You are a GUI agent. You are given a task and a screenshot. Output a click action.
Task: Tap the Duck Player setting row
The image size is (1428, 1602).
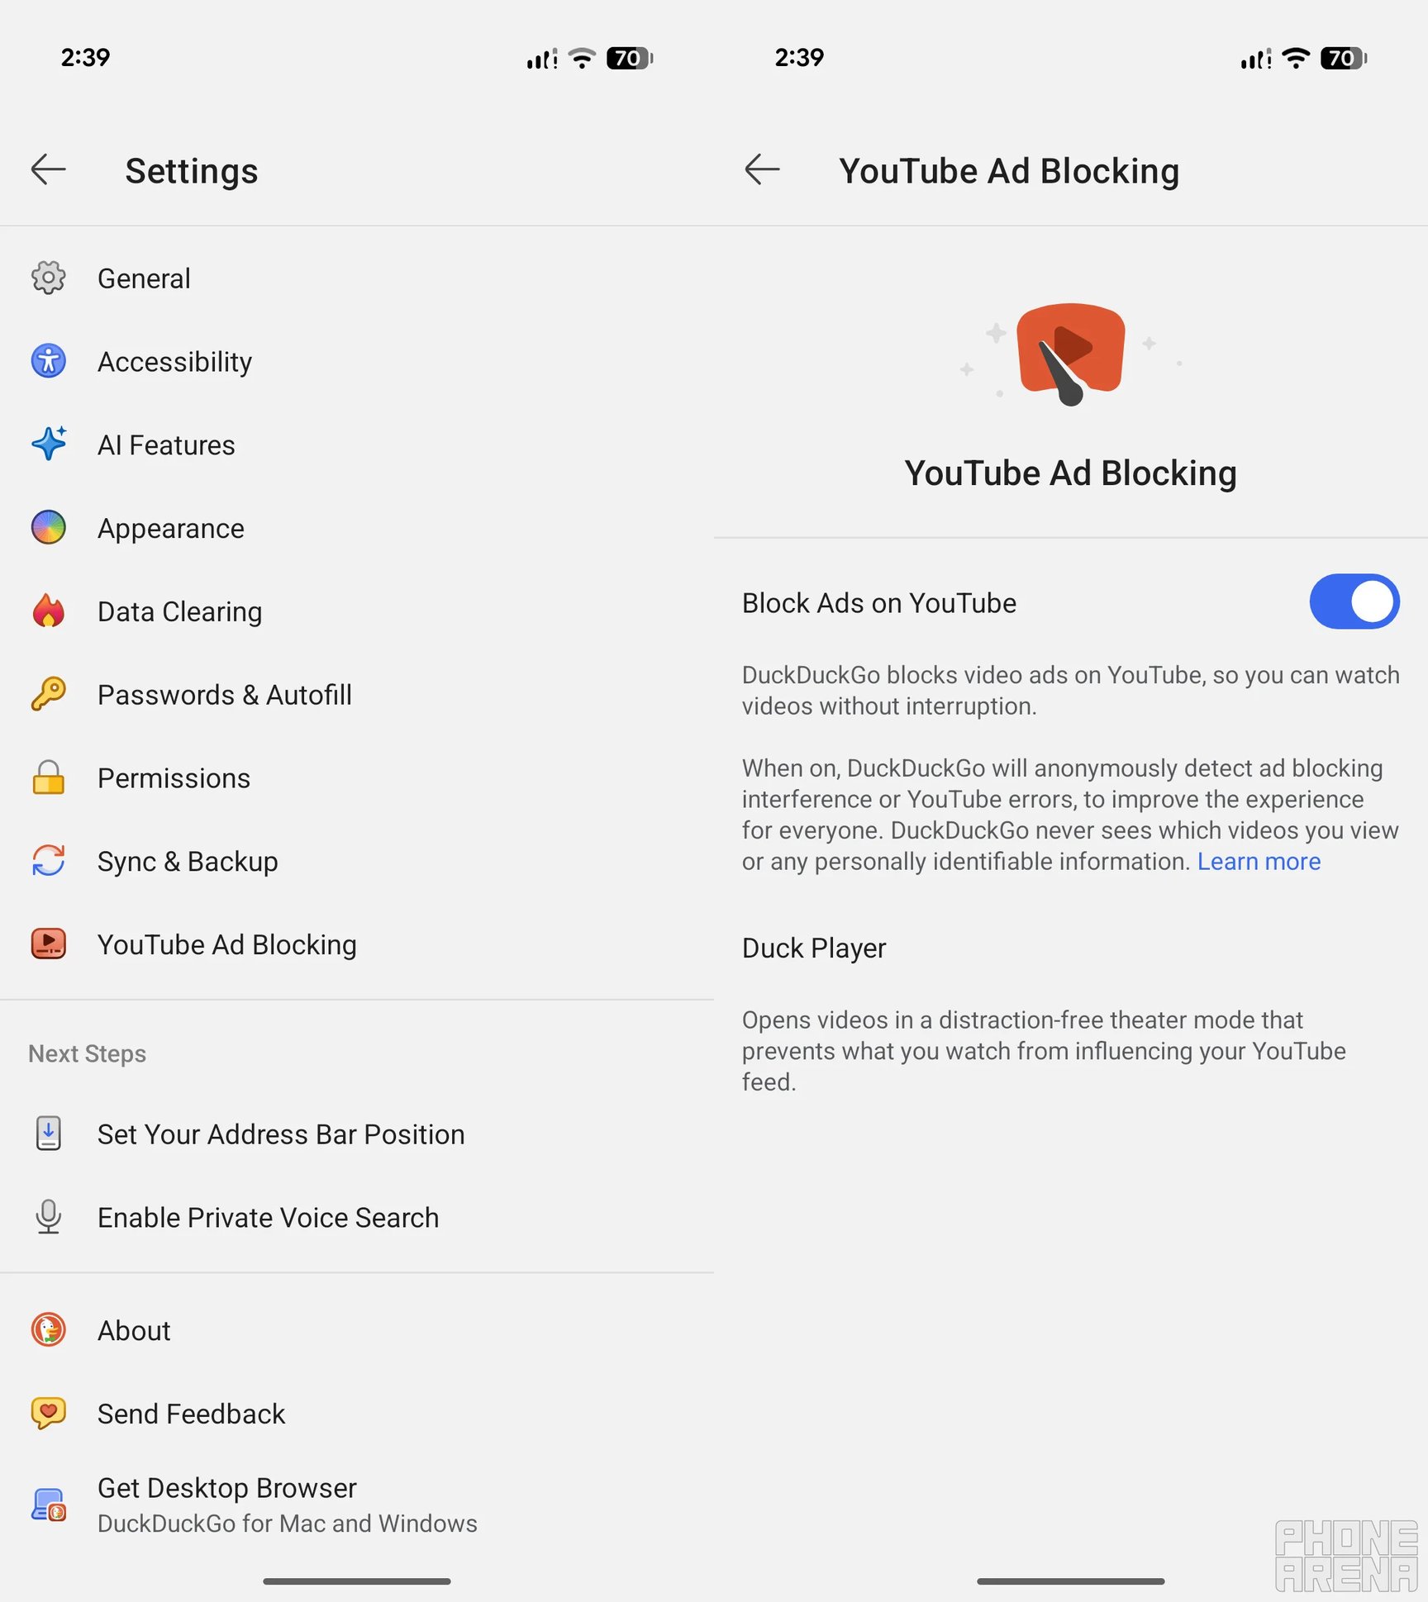click(x=1071, y=1014)
